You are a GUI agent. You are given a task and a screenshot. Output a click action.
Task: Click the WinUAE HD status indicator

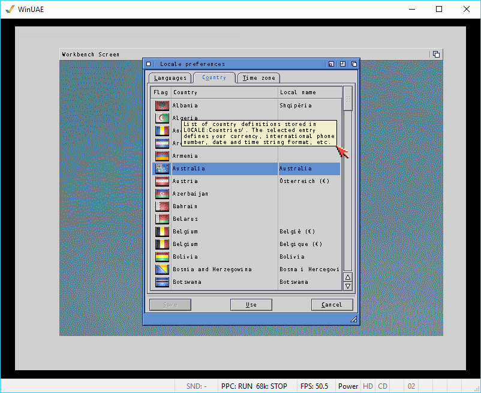[368, 386]
